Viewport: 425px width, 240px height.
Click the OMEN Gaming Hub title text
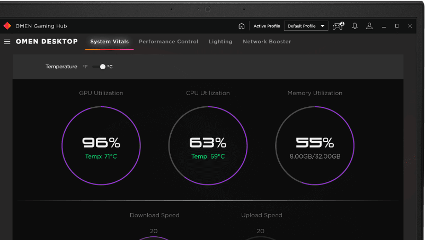[41, 26]
